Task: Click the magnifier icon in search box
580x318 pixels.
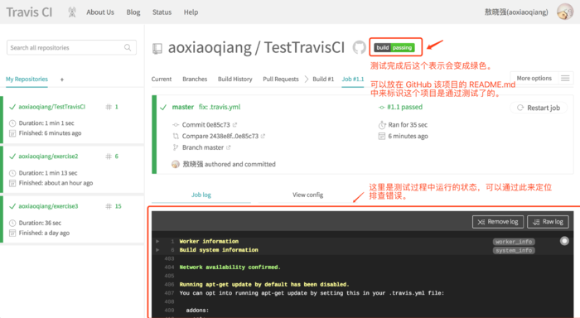Action: click(128, 48)
